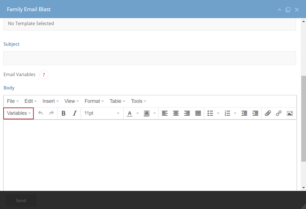Insert a hyperlink with the link icon
The image size is (306, 209).
(x=279, y=113)
